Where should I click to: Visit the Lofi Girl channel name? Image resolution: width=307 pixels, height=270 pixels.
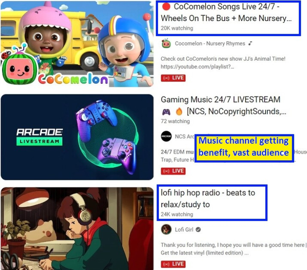point(184,230)
